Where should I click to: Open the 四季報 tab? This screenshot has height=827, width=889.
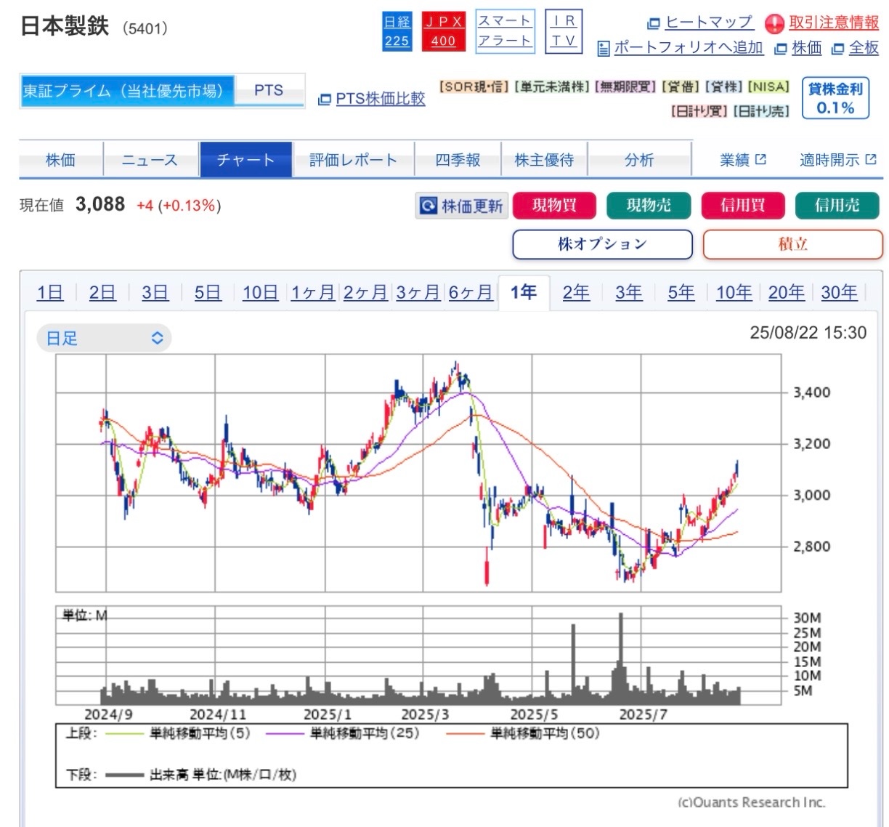[x=458, y=160]
